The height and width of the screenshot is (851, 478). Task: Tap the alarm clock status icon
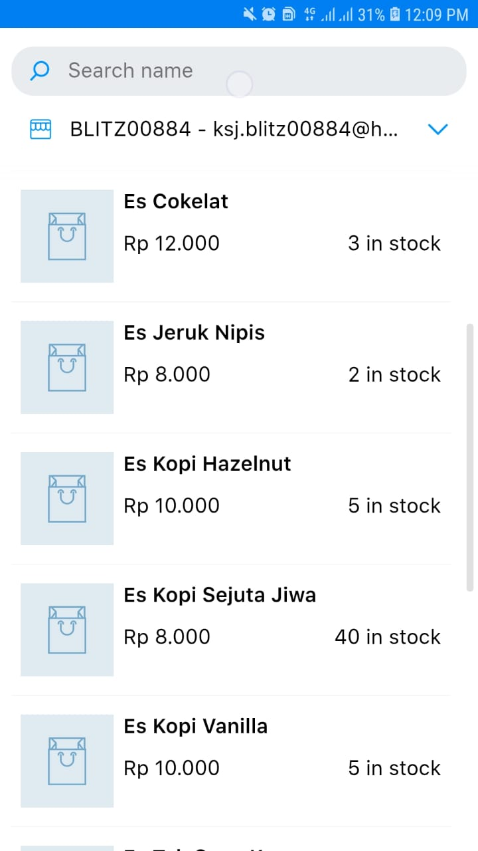tap(269, 14)
